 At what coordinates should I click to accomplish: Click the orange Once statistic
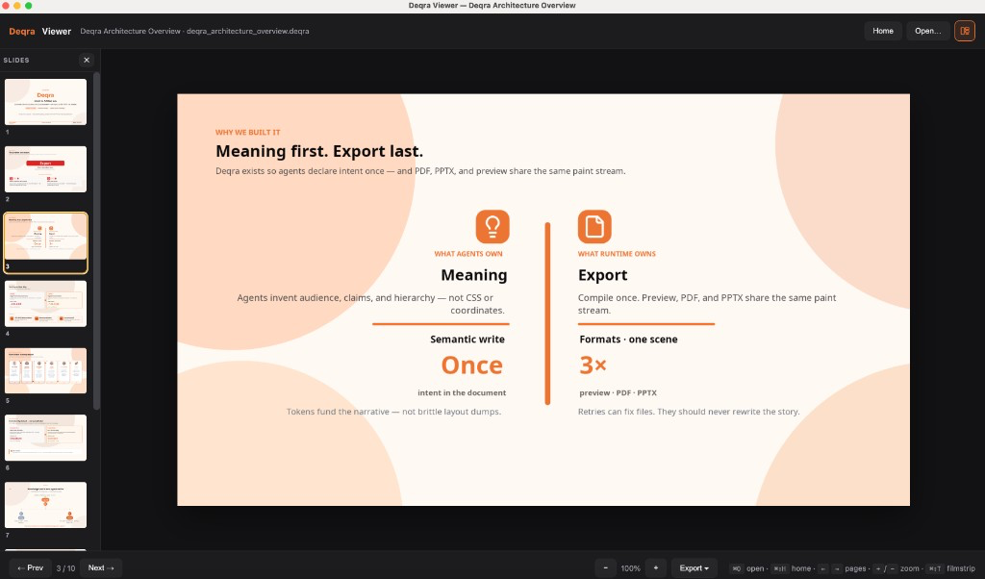(x=471, y=365)
